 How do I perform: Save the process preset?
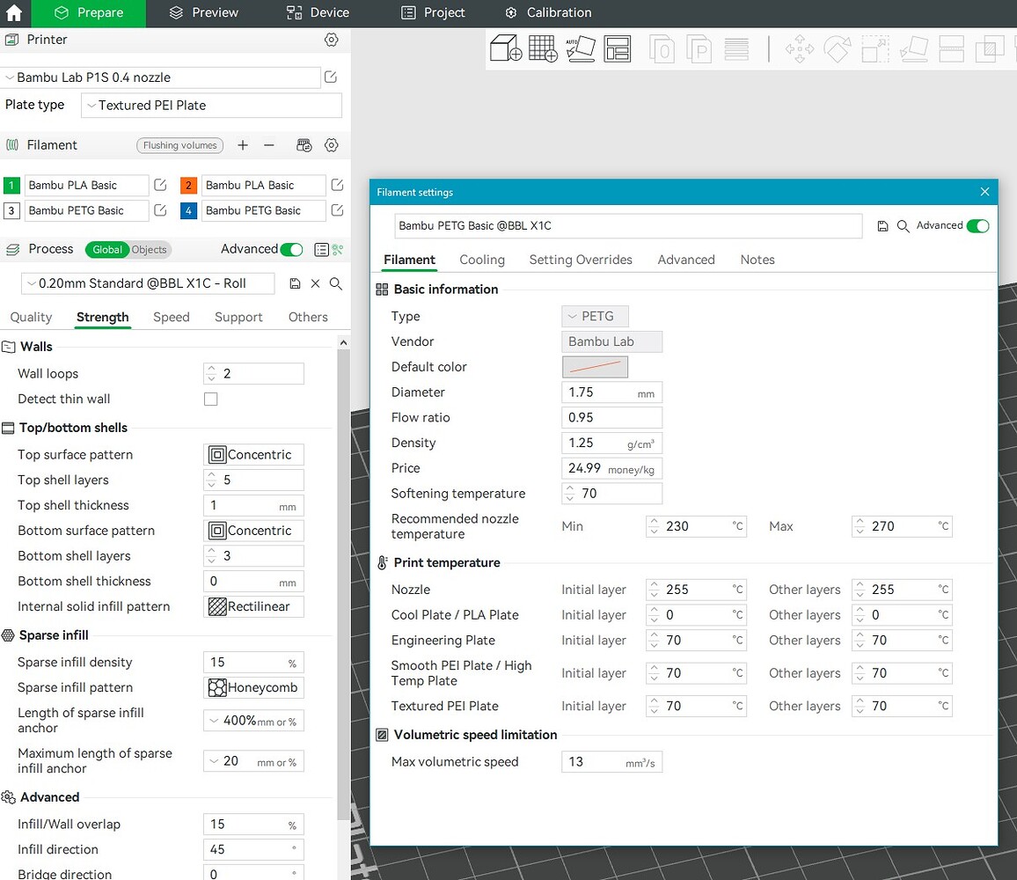[295, 283]
